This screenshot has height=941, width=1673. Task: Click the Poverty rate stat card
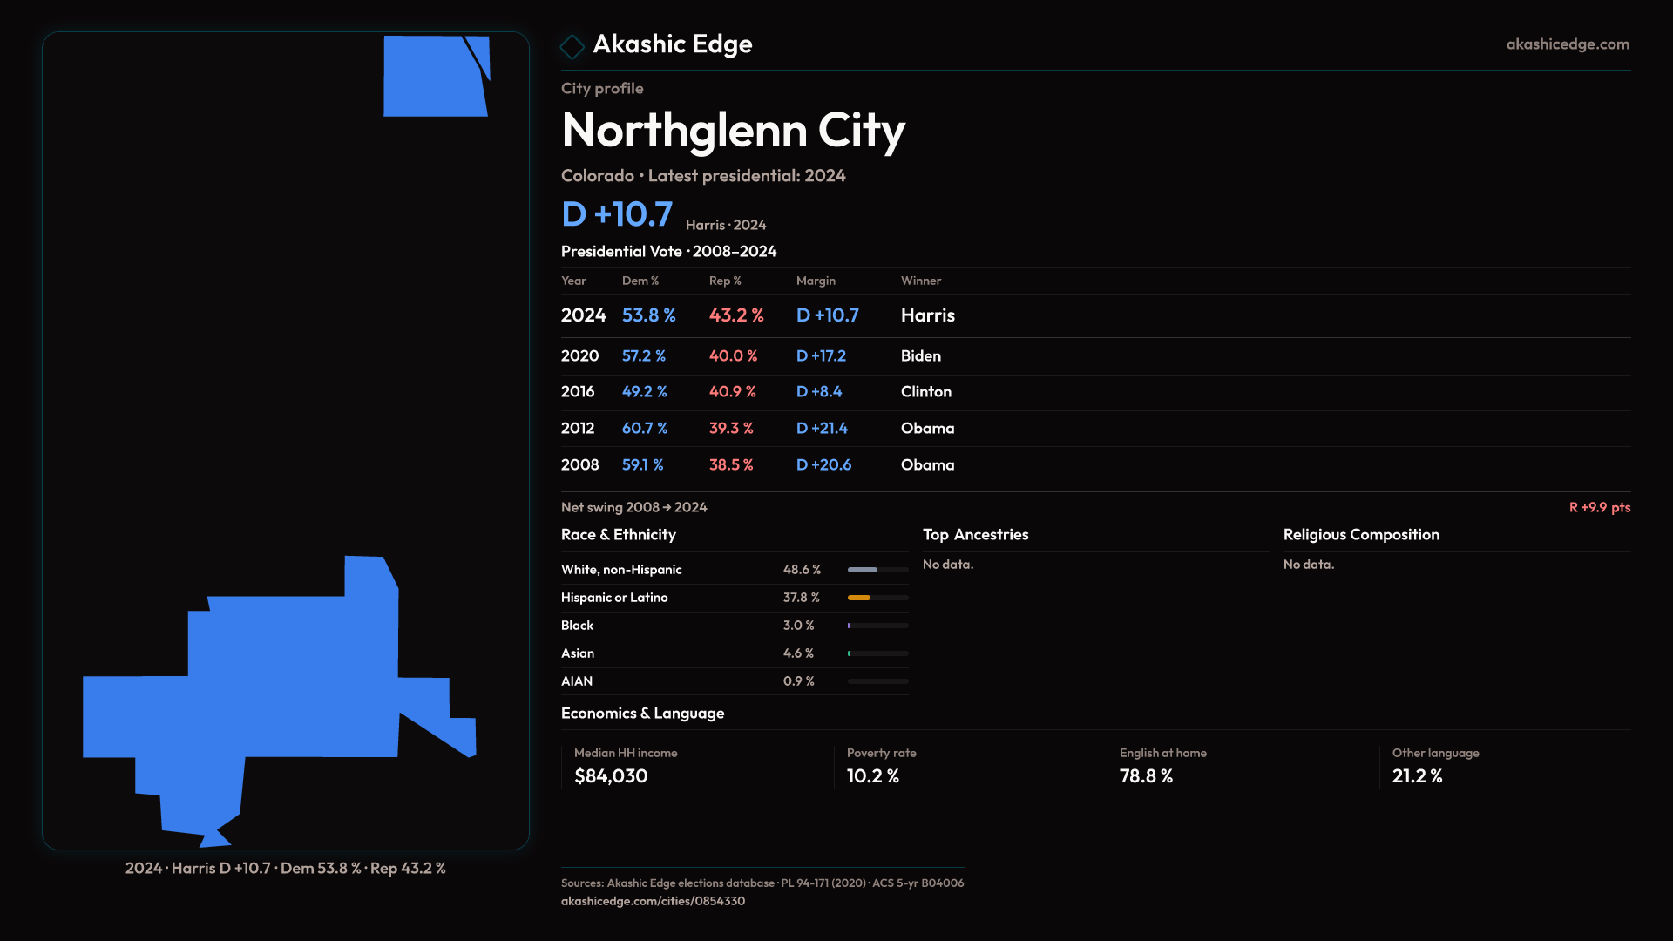tap(881, 765)
